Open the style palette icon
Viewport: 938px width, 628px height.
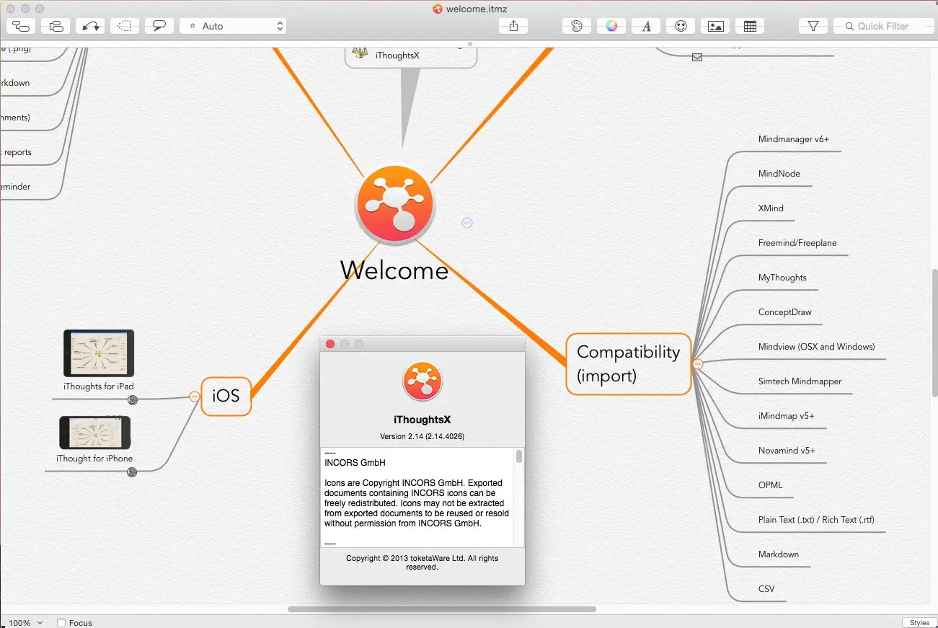pos(576,26)
